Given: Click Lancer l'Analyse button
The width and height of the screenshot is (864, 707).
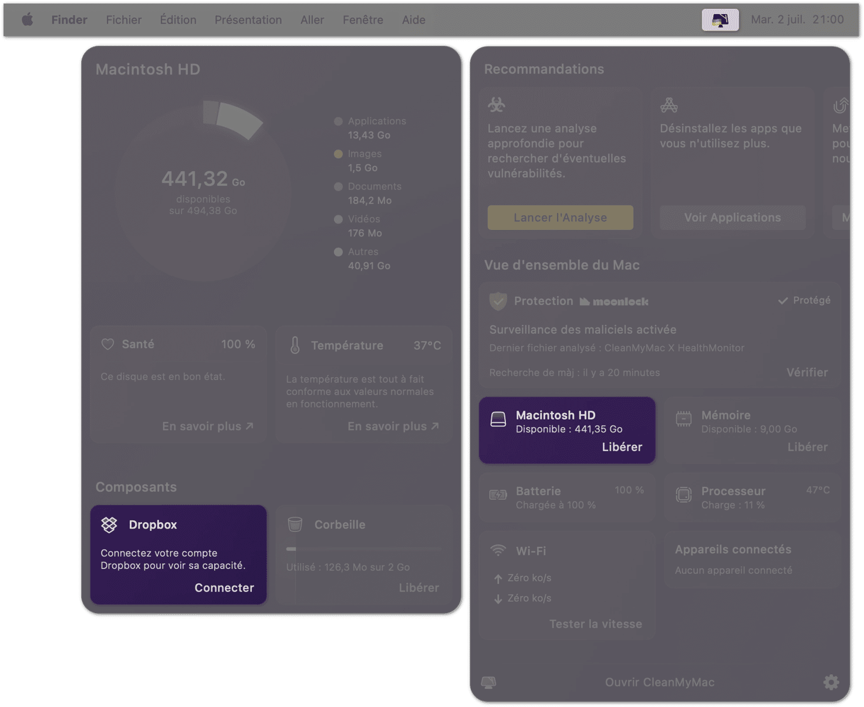Looking at the screenshot, I should pos(561,218).
